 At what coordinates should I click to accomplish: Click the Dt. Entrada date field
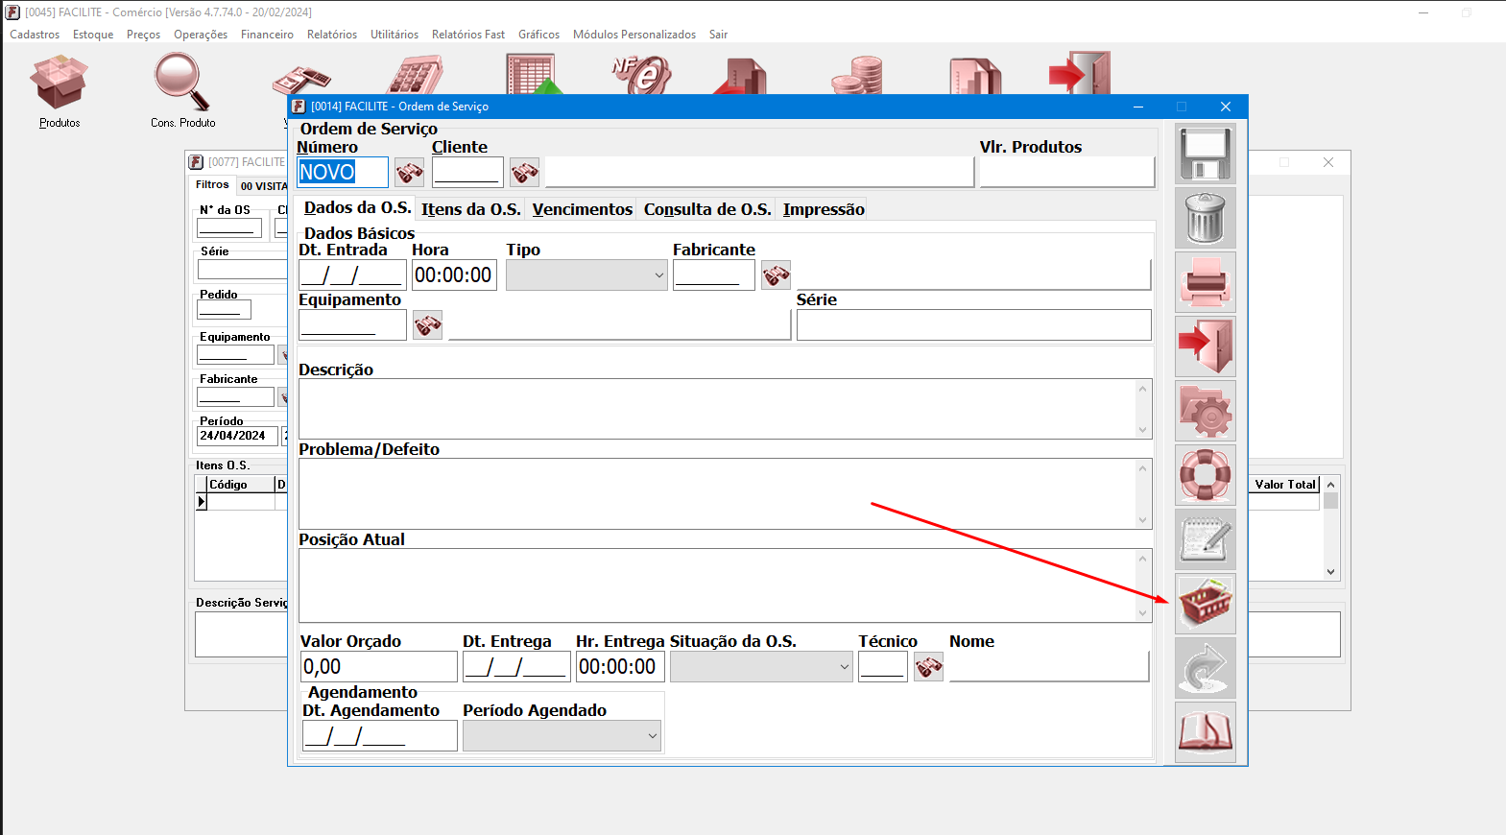coord(352,275)
